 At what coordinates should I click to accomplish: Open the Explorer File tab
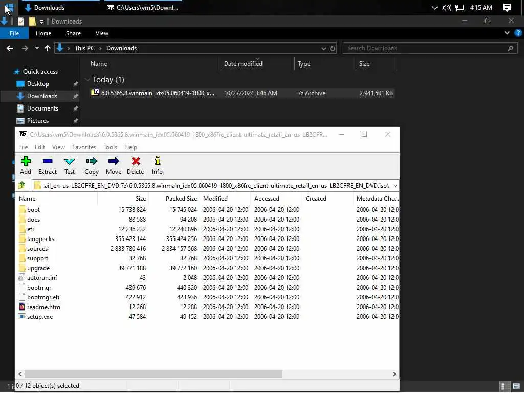point(14,33)
